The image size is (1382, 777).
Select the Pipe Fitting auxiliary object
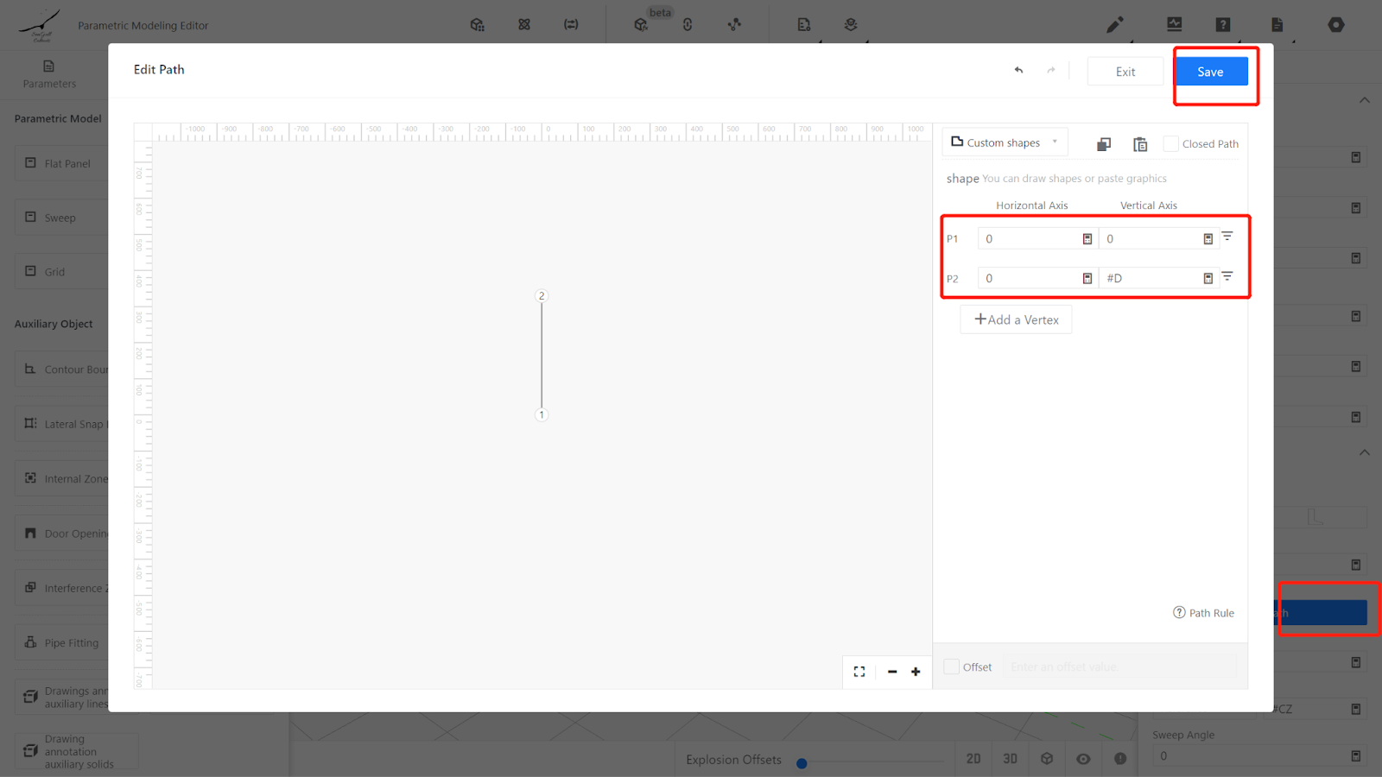(61, 642)
